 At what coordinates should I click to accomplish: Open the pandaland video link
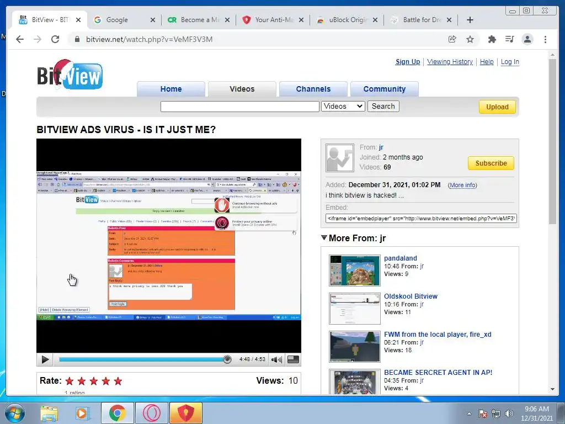click(x=401, y=258)
